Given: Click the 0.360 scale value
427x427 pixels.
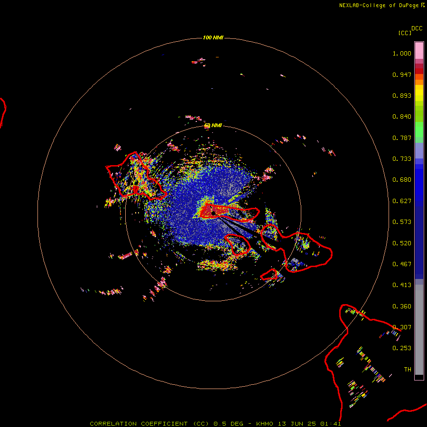Looking at the screenshot, I should coord(402,306).
